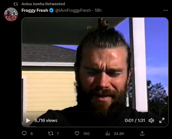The height and width of the screenshot is (139, 172).
Task: Open the @iAmFroggyFresh handle link
Action: point(73,10)
